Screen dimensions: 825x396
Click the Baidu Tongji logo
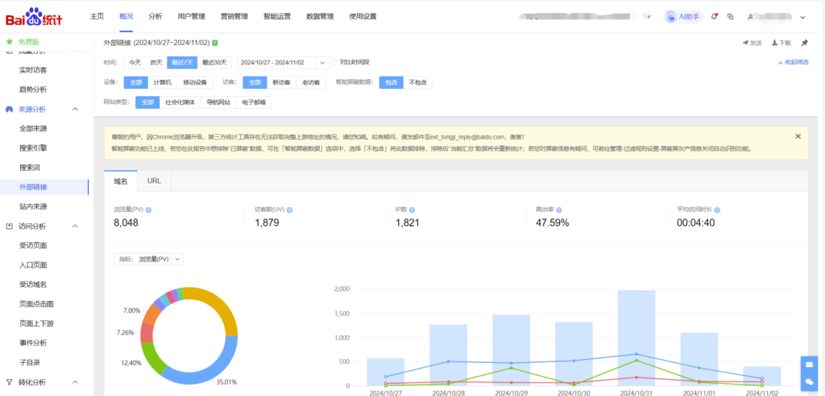coord(34,17)
